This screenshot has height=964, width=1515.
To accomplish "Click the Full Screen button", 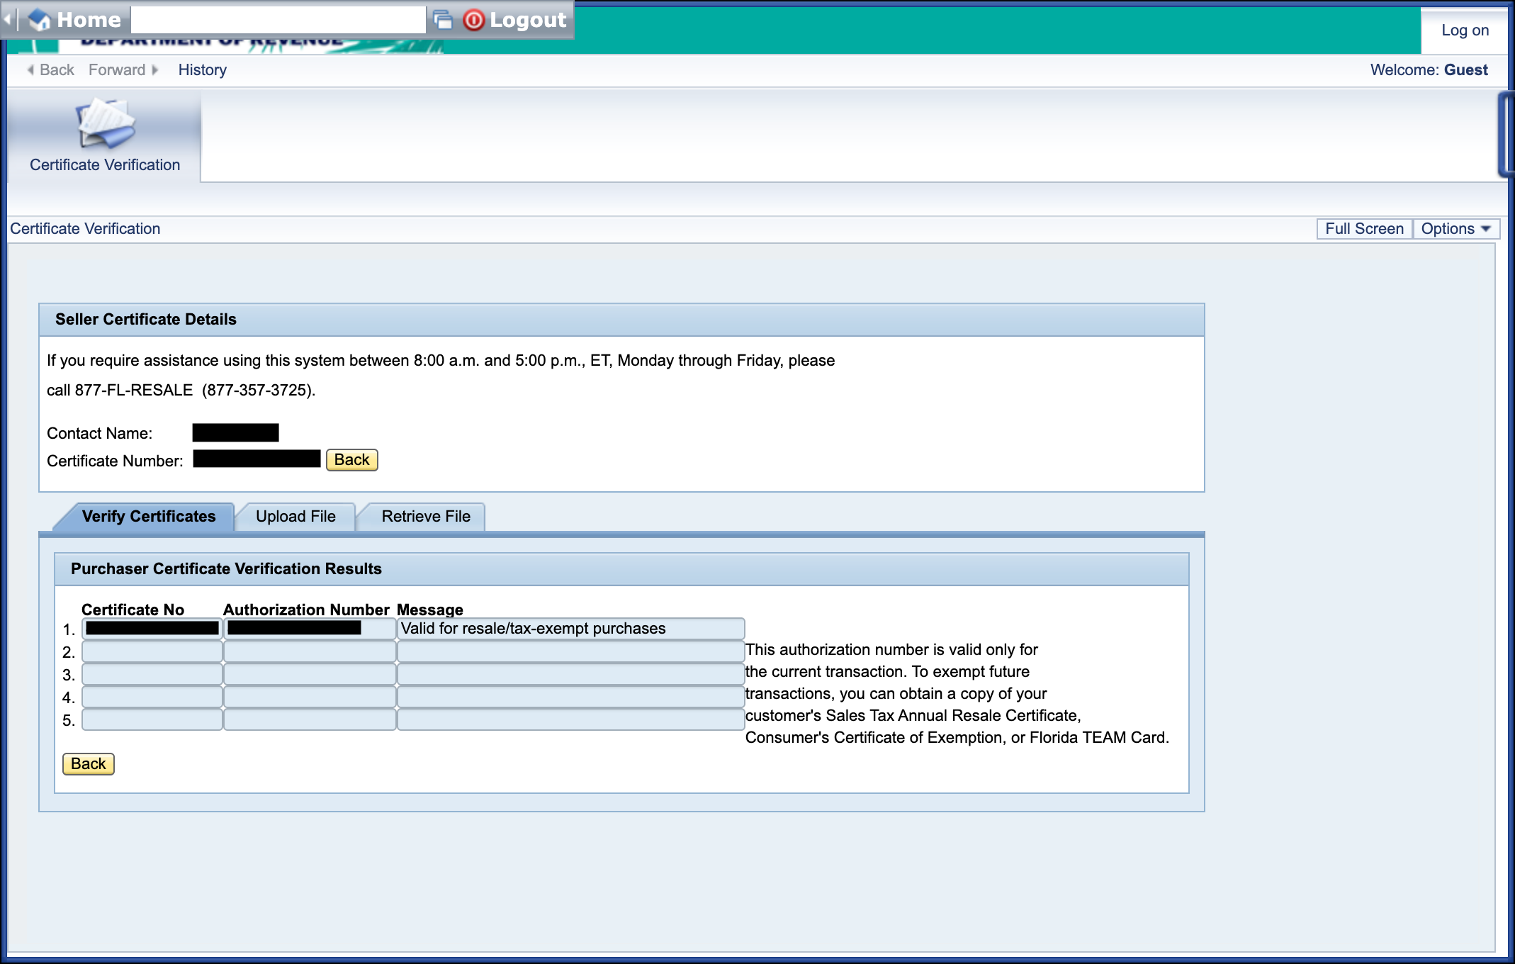I will tap(1364, 229).
